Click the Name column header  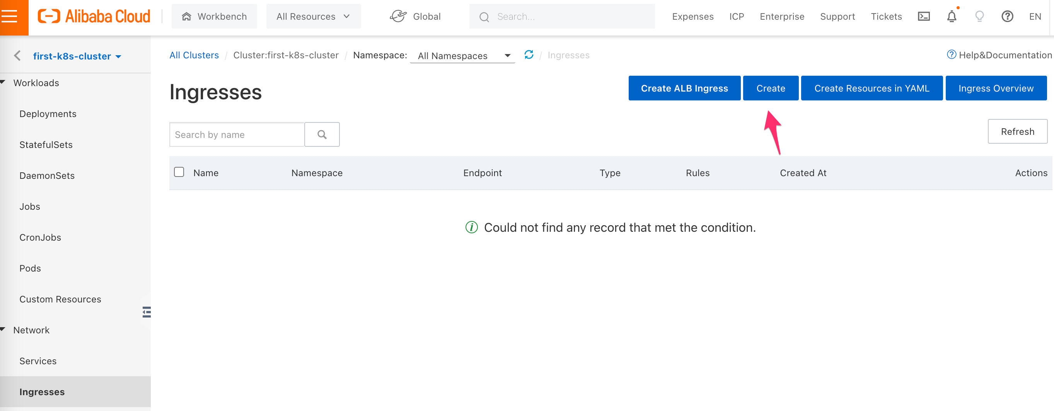pyautogui.click(x=206, y=173)
